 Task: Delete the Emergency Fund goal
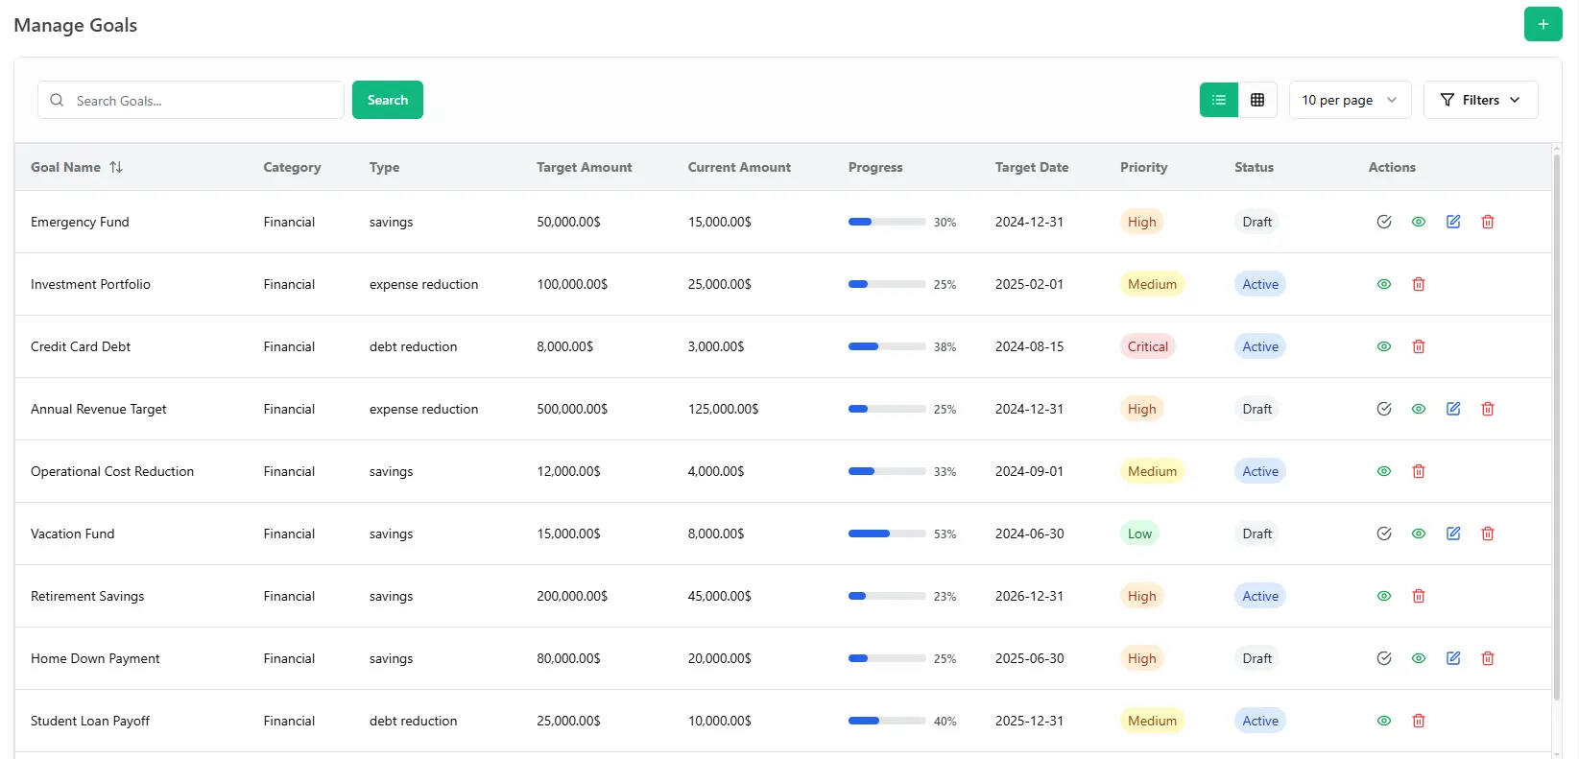coord(1488,222)
